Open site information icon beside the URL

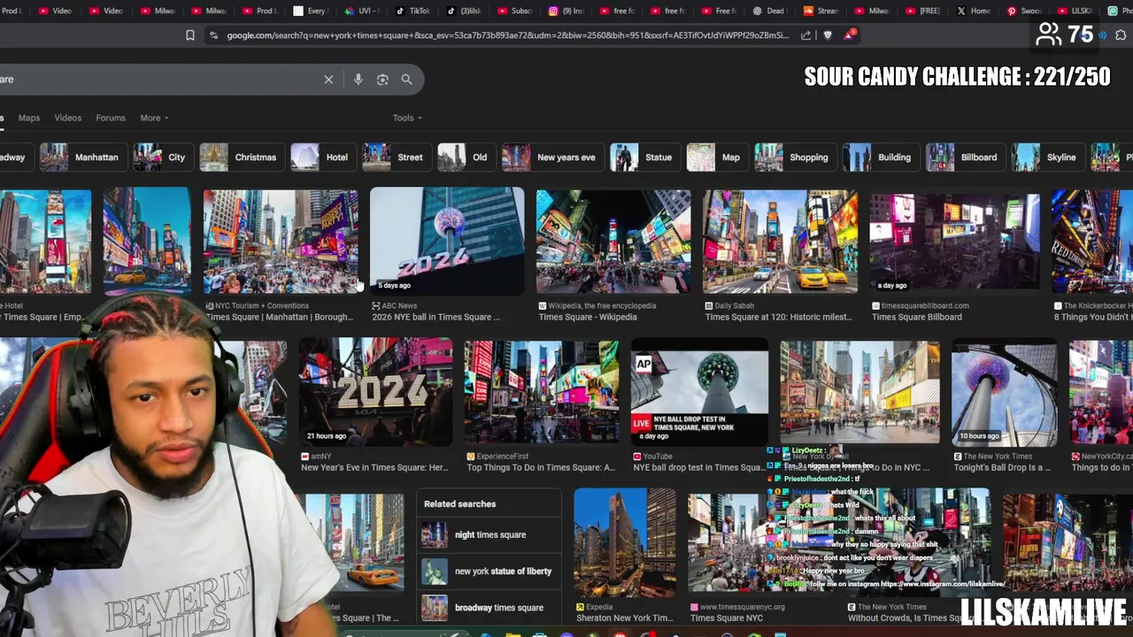(x=212, y=35)
